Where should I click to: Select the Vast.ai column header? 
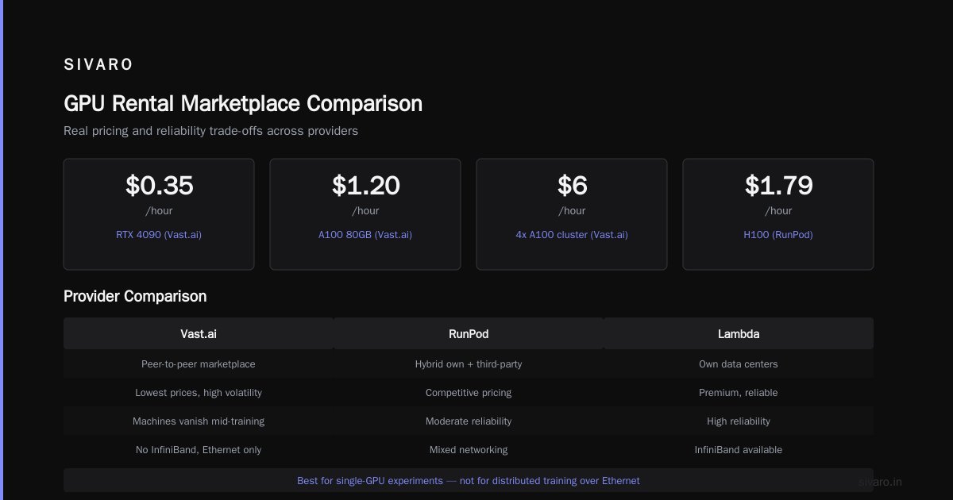coord(199,334)
